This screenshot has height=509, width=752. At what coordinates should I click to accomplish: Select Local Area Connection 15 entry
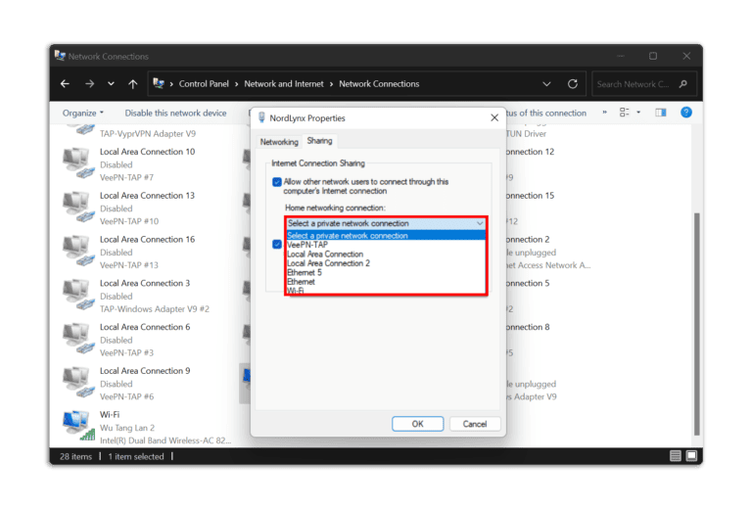click(531, 196)
